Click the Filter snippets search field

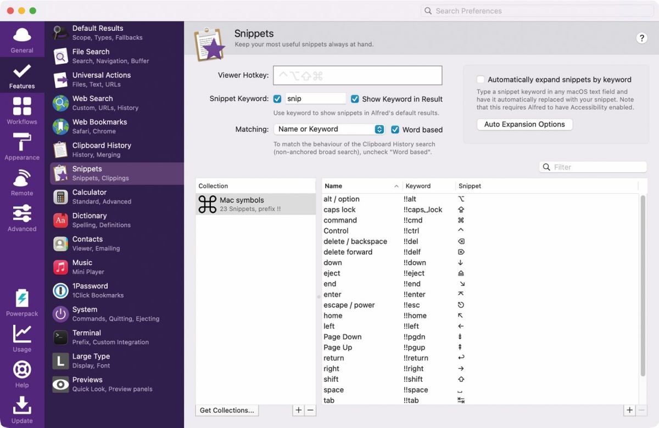(x=593, y=167)
